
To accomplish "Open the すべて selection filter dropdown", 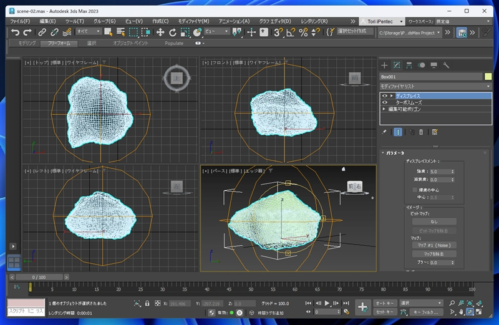I will pyautogui.click(x=89, y=31).
